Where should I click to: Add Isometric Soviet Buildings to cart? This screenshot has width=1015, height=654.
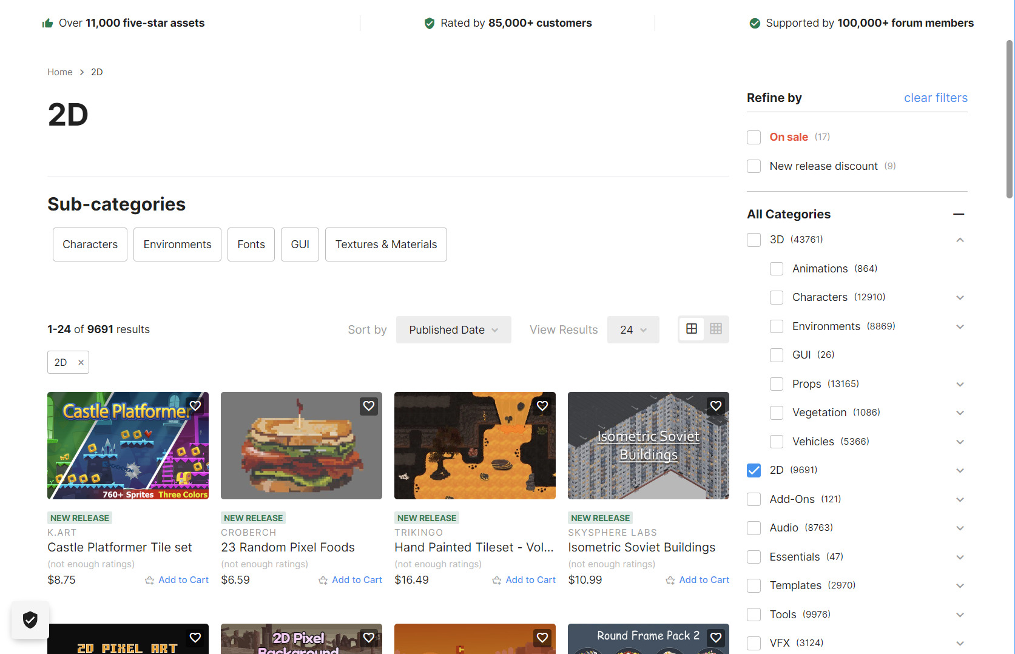[x=697, y=580]
